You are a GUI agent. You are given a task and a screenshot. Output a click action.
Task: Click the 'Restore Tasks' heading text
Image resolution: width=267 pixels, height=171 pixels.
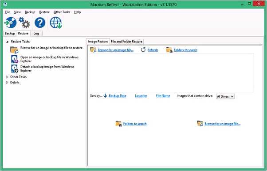(x=20, y=42)
